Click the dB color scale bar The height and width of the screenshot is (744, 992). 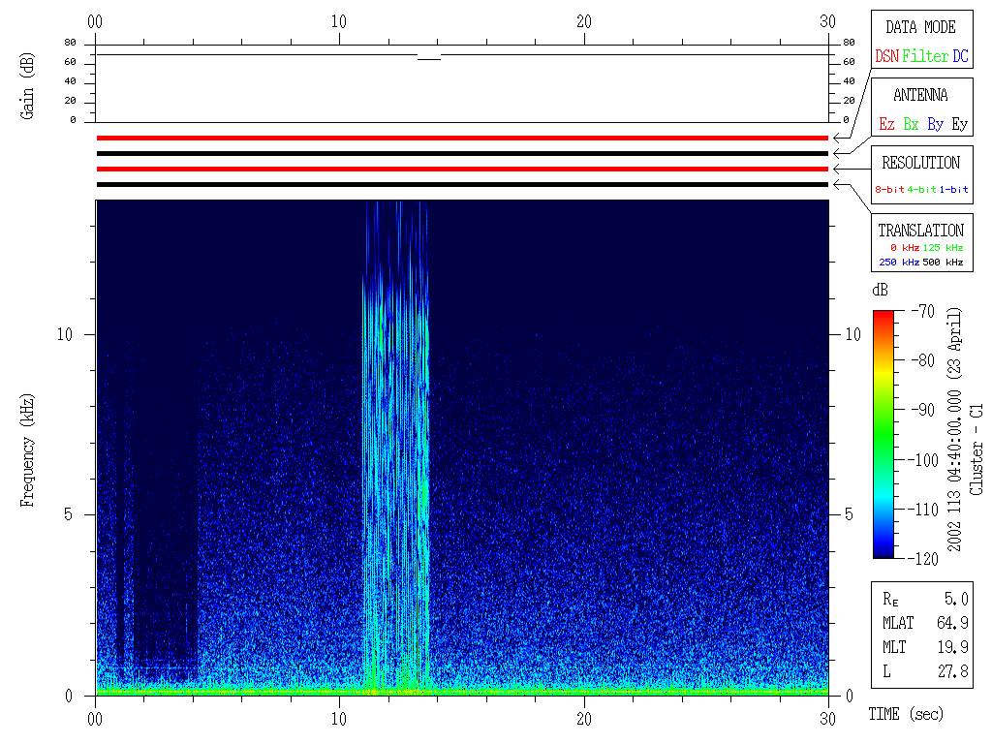coord(883,434)
